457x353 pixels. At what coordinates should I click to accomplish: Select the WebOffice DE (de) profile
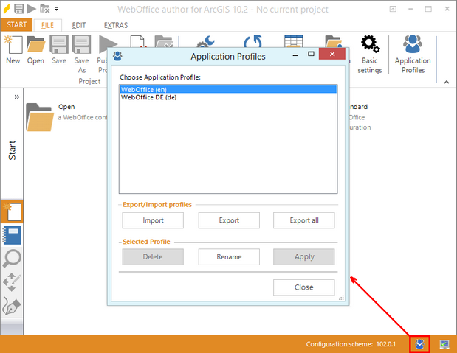click(x=228, y=97)
